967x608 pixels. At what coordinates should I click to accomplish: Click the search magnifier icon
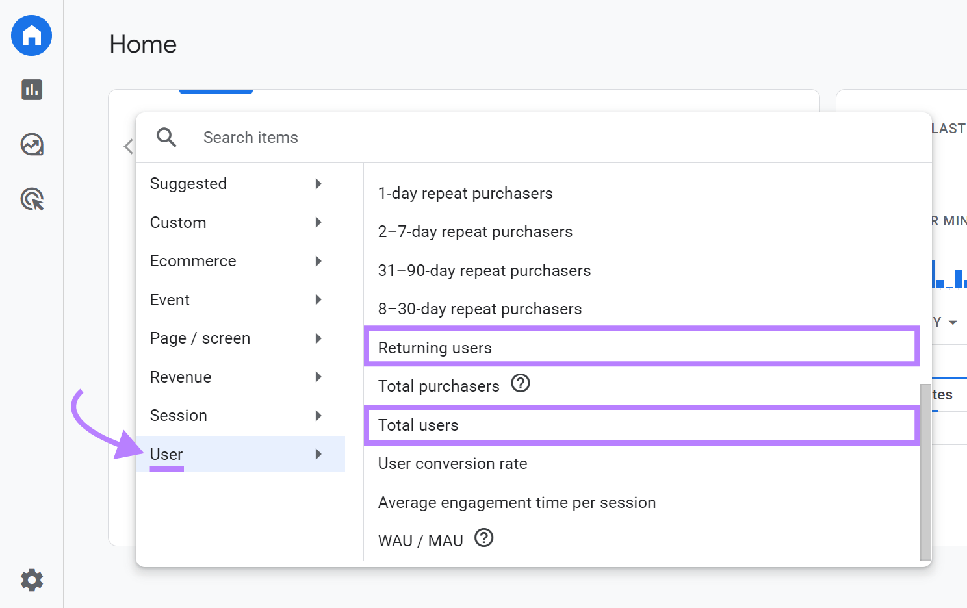tap(166, 137)
